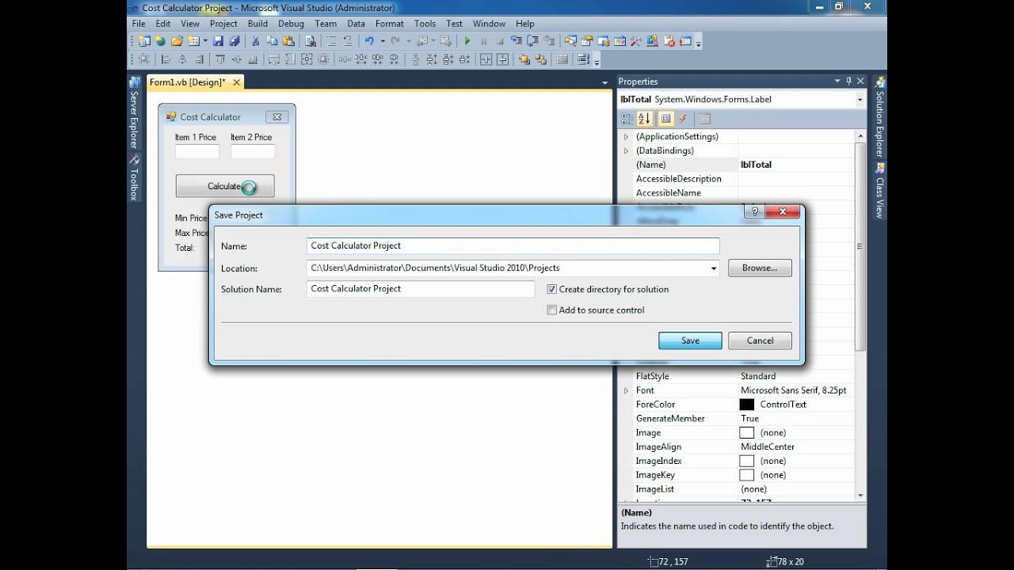Open the Build menu

(257, 24)
